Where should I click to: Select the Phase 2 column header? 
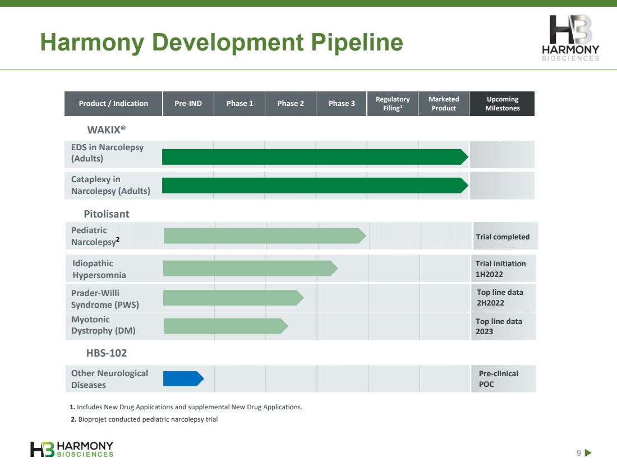[291, 104]
